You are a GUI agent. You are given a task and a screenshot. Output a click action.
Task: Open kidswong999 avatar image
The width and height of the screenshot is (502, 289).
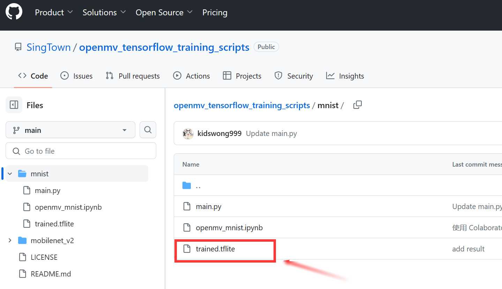(188, 134)
